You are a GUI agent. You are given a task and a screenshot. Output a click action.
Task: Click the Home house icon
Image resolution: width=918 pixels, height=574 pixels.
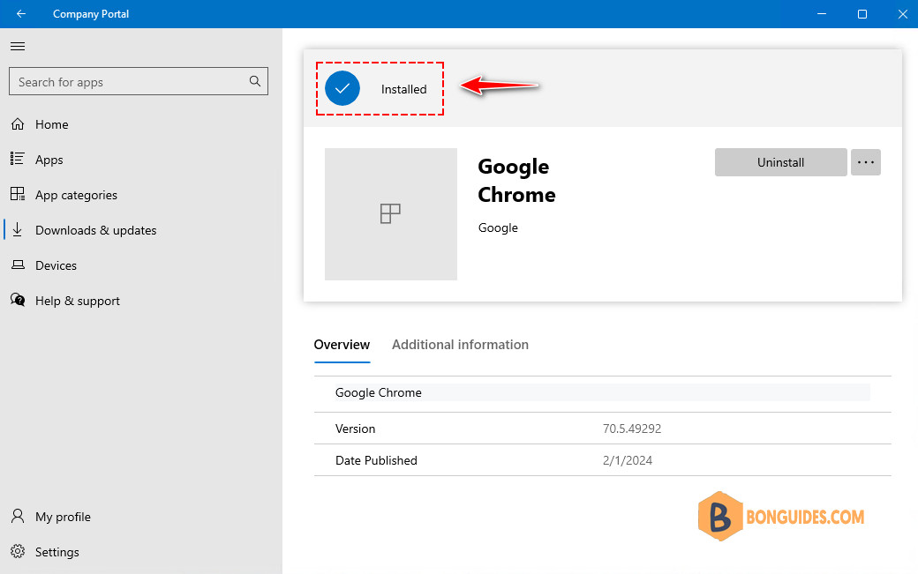click(19, 124)
